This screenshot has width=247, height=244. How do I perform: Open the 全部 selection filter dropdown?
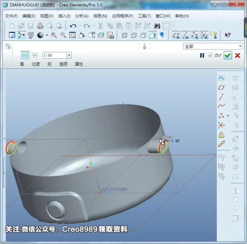(240, 46)
